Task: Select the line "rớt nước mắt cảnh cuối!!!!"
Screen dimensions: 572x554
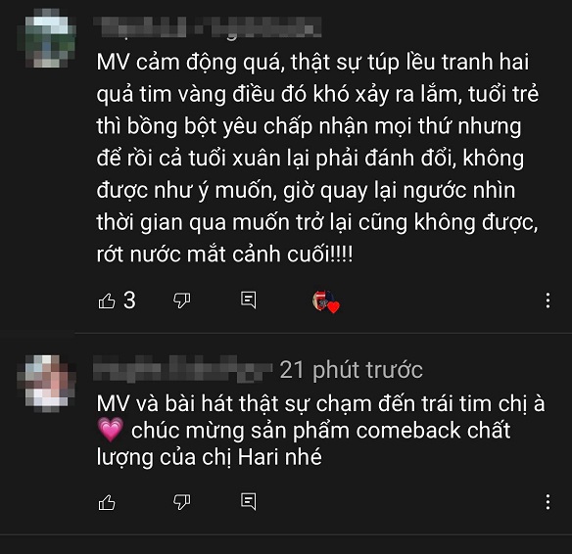Action: click(x=224, y=254)
